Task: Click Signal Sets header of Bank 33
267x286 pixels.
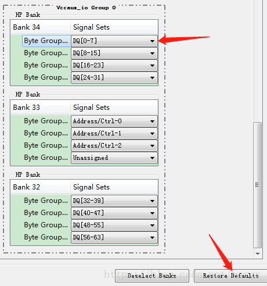Action: point(114,108)
